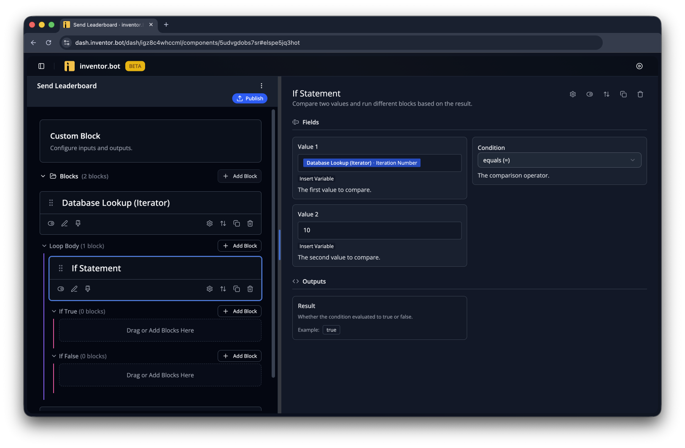Collapse the If True section

tap(54, 311)
